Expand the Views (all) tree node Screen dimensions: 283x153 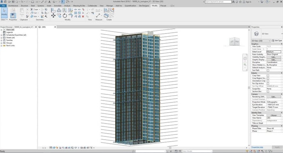point(2,30)
